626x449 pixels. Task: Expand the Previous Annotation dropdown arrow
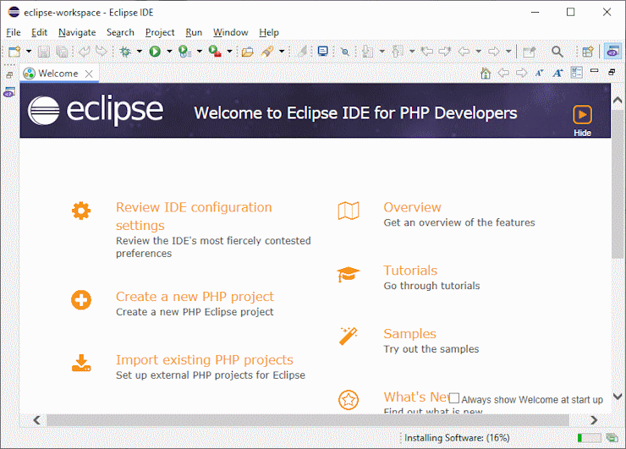(412, 52)
